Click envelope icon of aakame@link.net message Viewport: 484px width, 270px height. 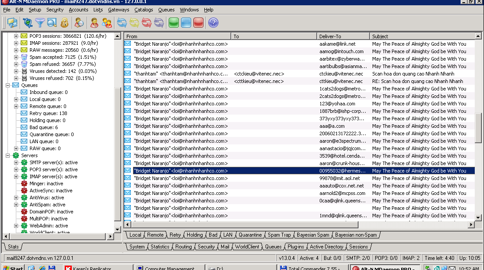(x=128, y=44)
